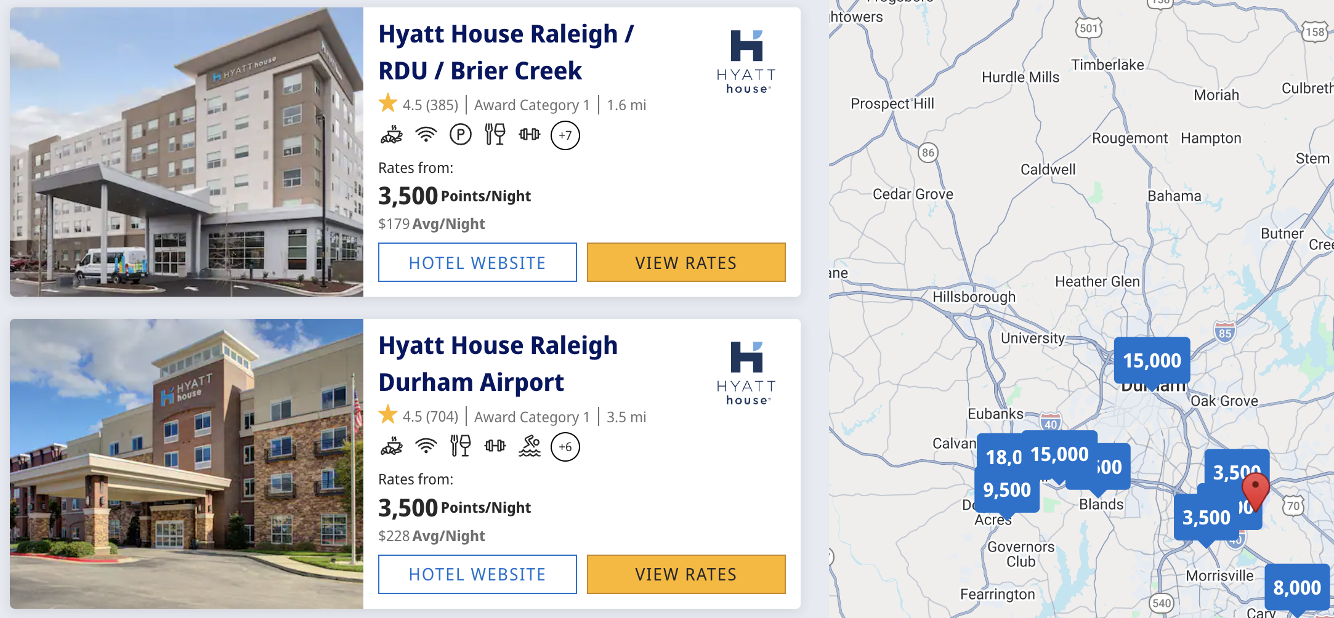
Task: Click the (704) review count link
Action: point(441,416)
